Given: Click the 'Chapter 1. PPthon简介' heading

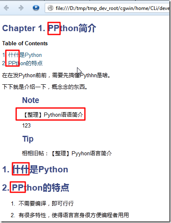Looking at the screenshot, I should click(49, 28).
